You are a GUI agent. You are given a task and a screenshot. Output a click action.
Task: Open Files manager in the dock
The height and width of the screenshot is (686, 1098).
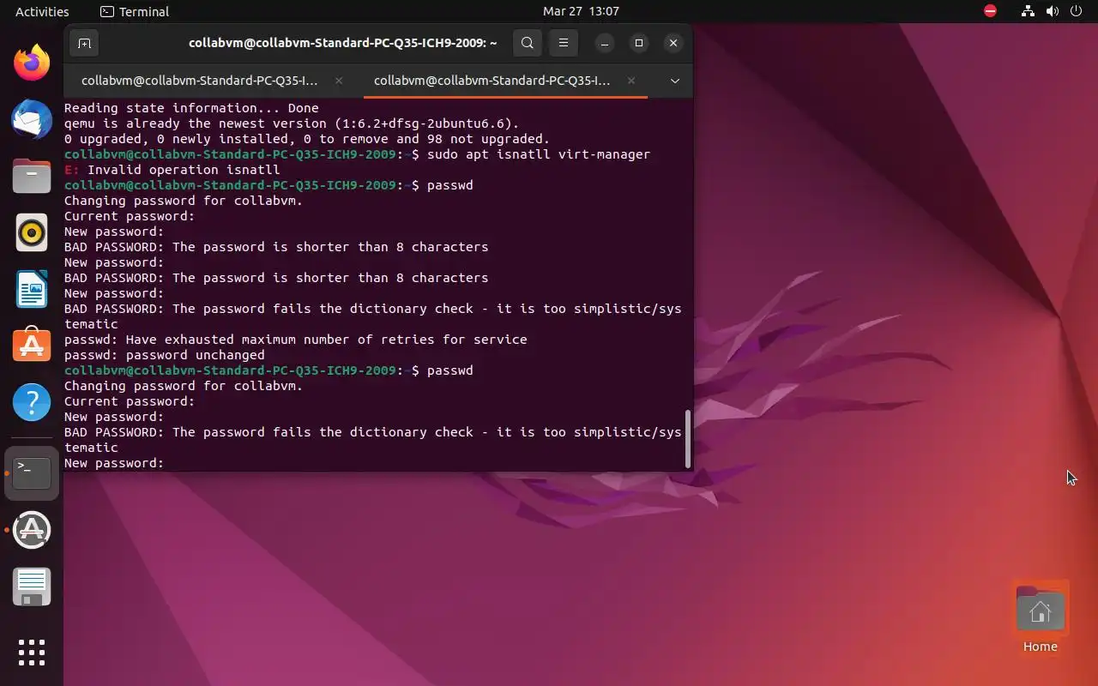click(32, 175)
